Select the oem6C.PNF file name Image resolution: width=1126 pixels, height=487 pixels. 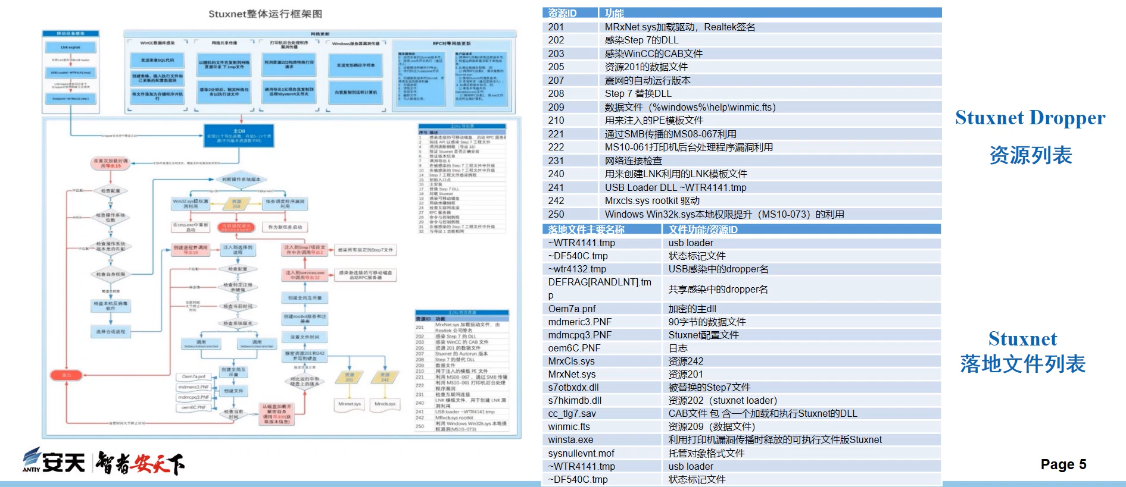click(x=574, y=348)
